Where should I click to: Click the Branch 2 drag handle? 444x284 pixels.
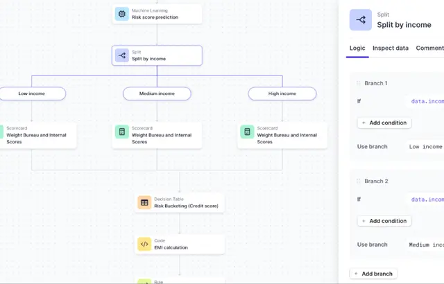358,181
